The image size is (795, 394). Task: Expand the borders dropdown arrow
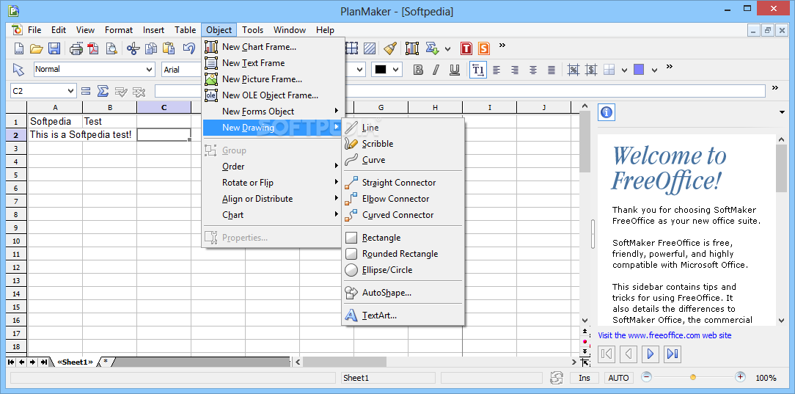(624, 70)
